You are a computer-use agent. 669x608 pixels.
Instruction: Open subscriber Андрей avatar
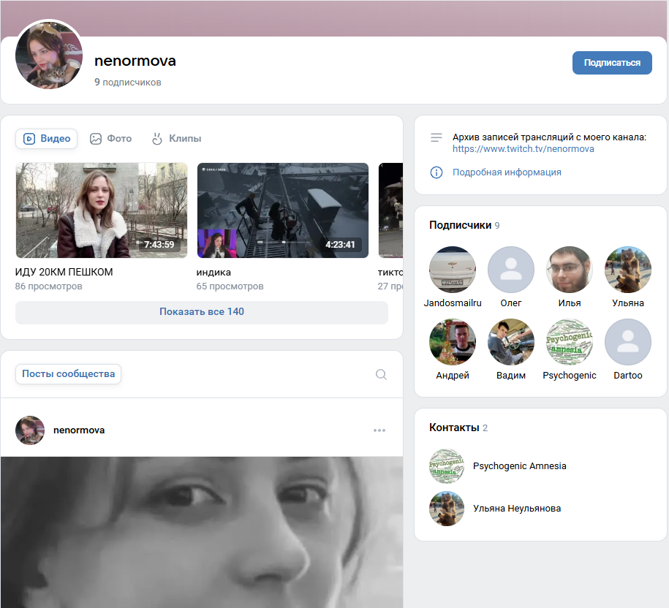tap(453, 342)
